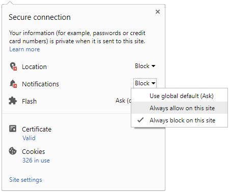Screen dimensions: 229x194
Task: Collapse the Notifications Block dropdown
Action: click(x=145, y=83)
